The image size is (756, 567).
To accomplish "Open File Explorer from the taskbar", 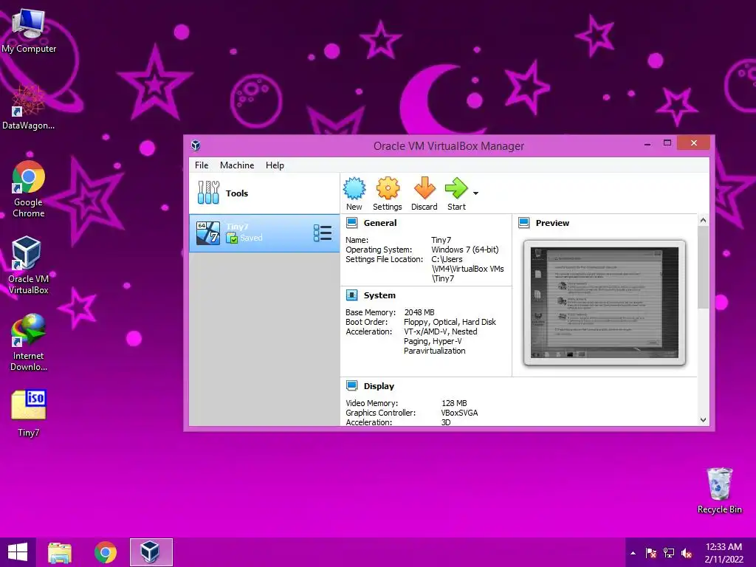I will click(60, 552).
